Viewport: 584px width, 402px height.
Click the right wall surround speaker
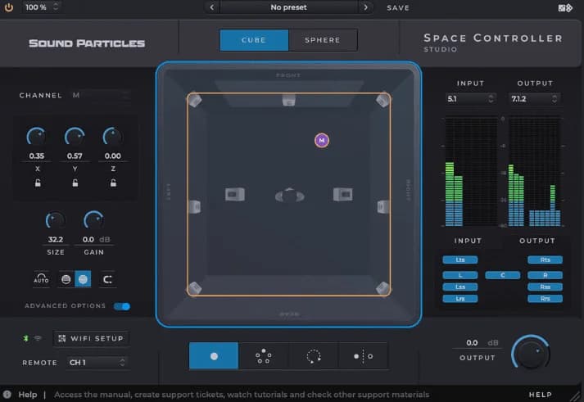(x=383, y=207)
